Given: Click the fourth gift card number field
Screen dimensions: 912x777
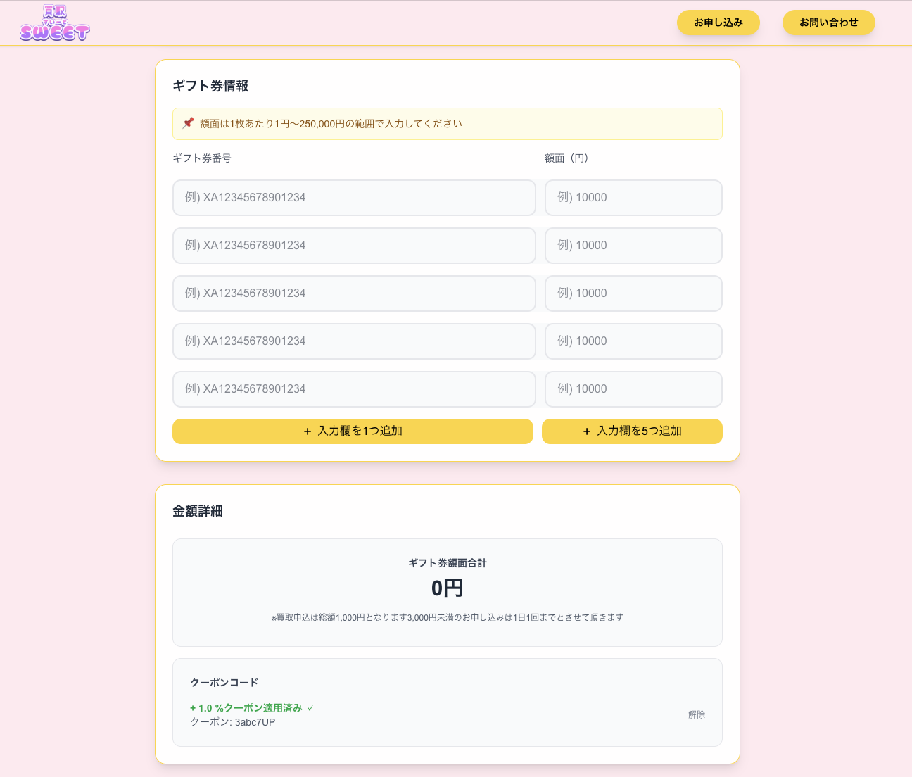Looking at the screenshot, I should 354,341.
